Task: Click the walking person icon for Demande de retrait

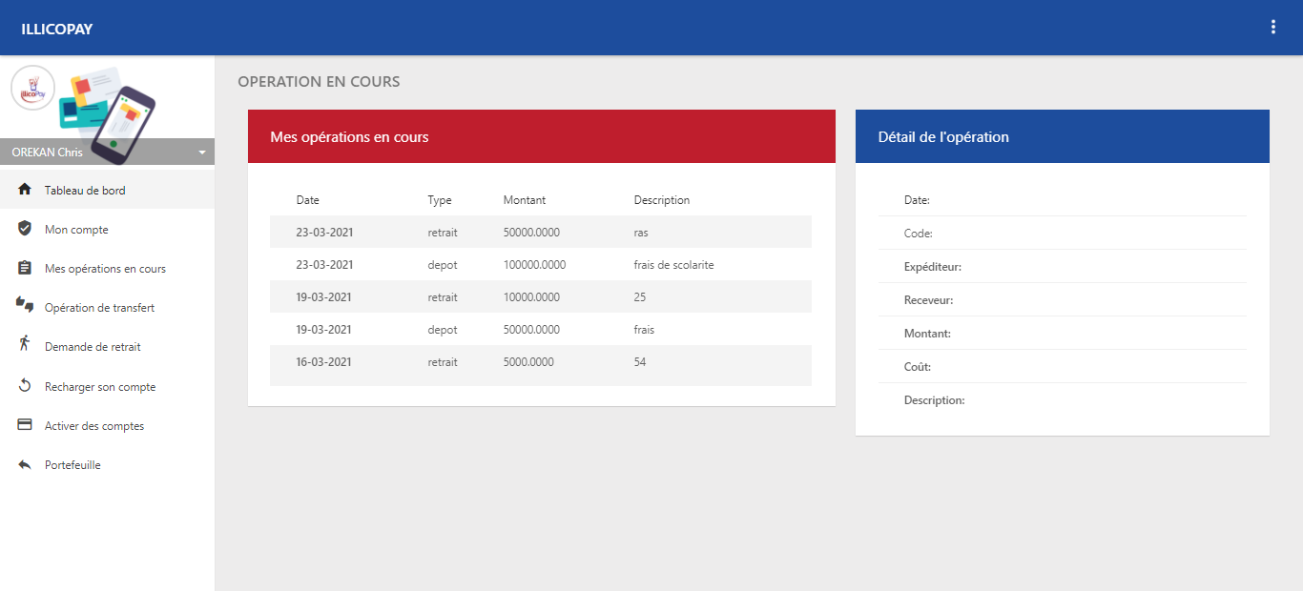Action: coord(25,343)
